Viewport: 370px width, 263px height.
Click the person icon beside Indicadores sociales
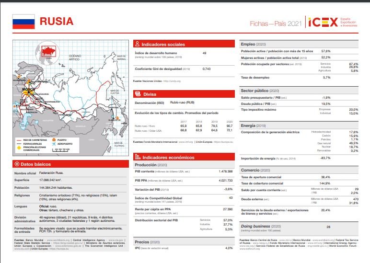point(138,44)
